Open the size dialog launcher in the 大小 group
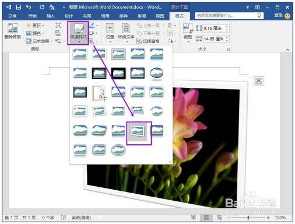 (x=229, y=49)
